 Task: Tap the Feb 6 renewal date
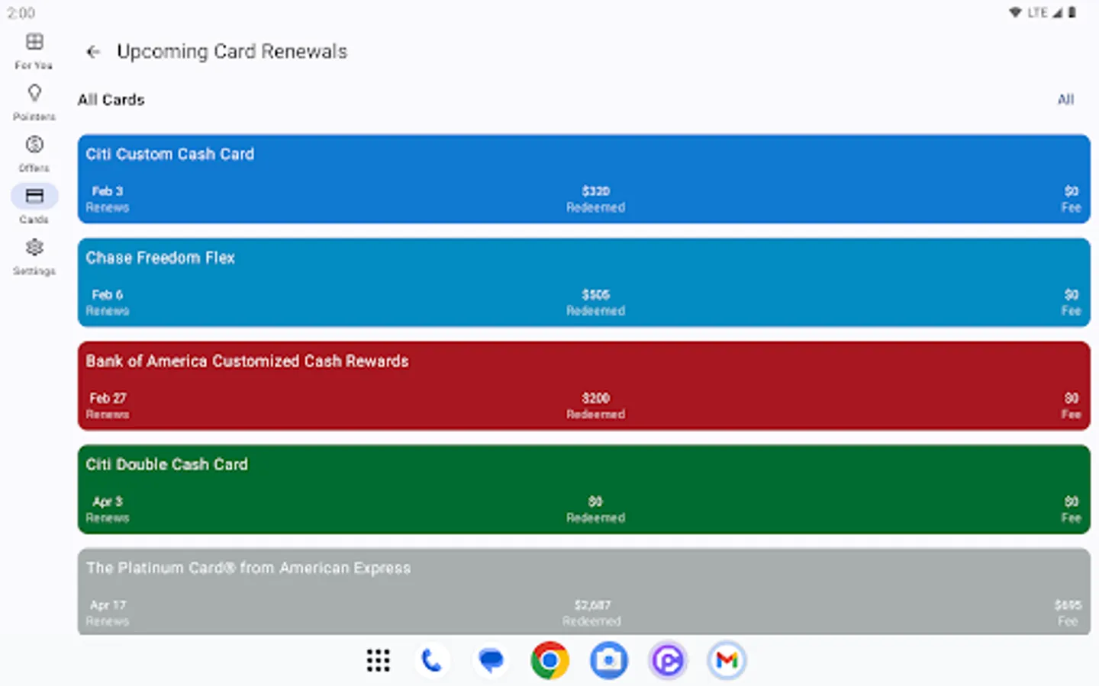click(108, 294)
